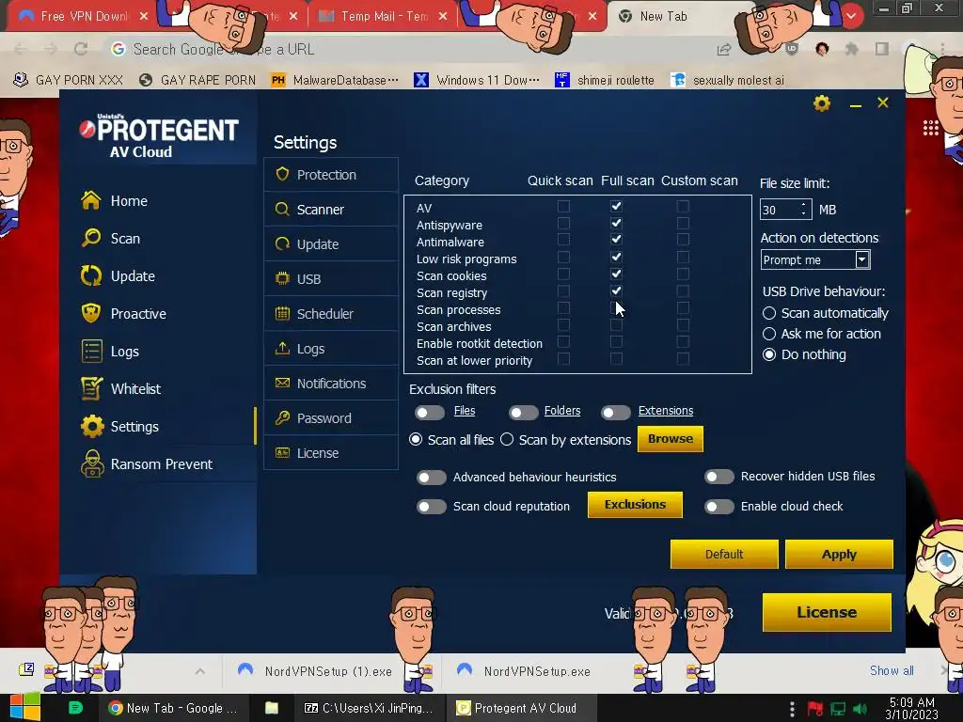
Task: Toggle Enable cloud check
Action: (x=719, y=507)
